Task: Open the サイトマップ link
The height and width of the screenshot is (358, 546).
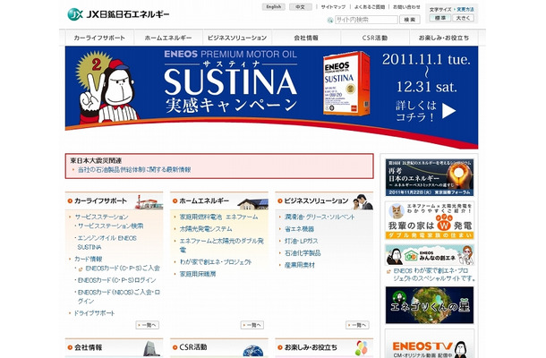Action: coord(333,7)
